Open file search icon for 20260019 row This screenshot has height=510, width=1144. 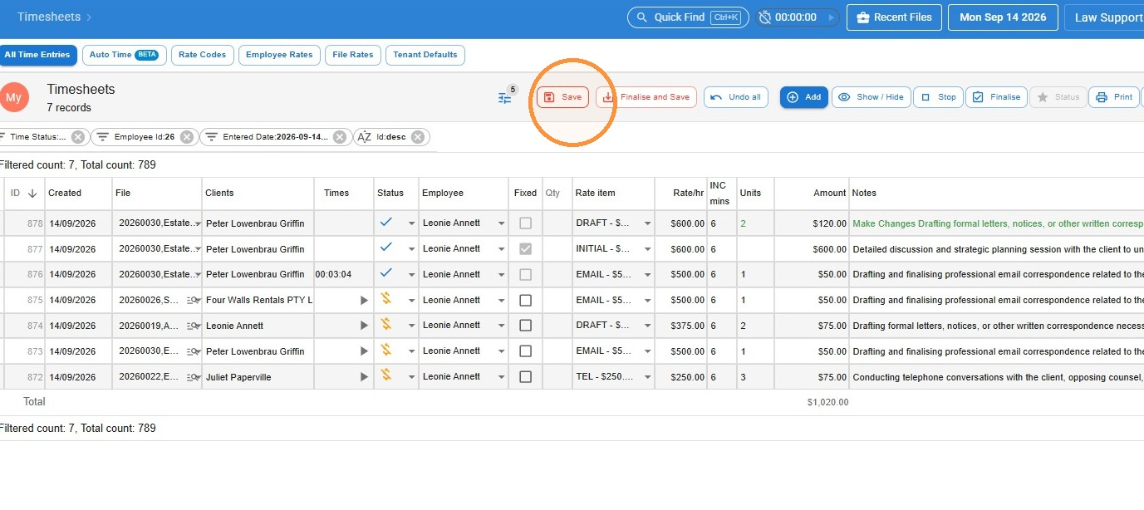coord(194,326)
